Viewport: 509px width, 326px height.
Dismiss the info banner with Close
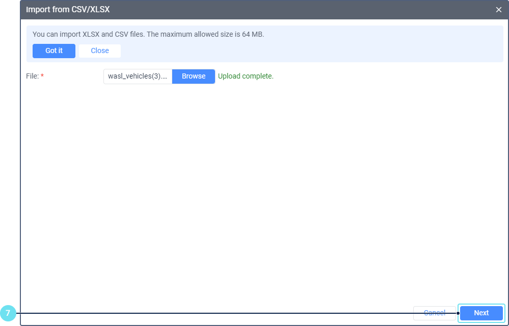(x=100, y=51)
